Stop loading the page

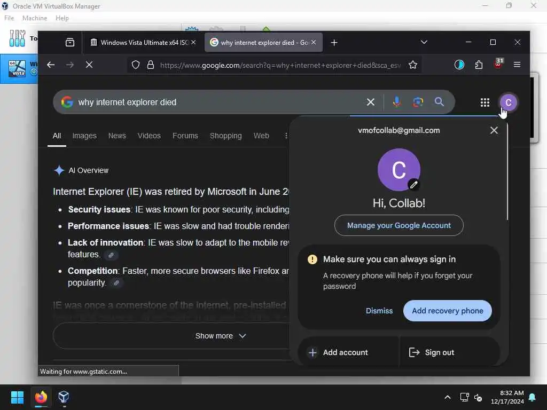coord(89,65)
